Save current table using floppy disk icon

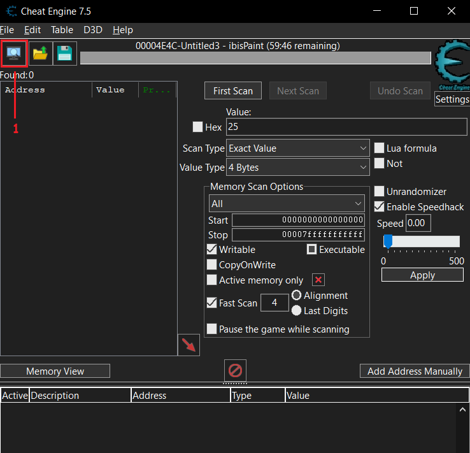point(65,54)
